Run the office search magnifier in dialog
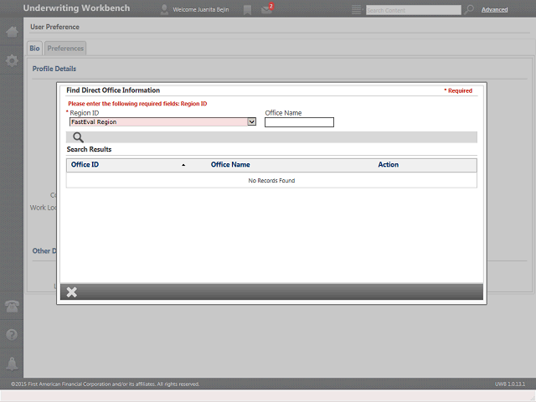 pos(78,137)
